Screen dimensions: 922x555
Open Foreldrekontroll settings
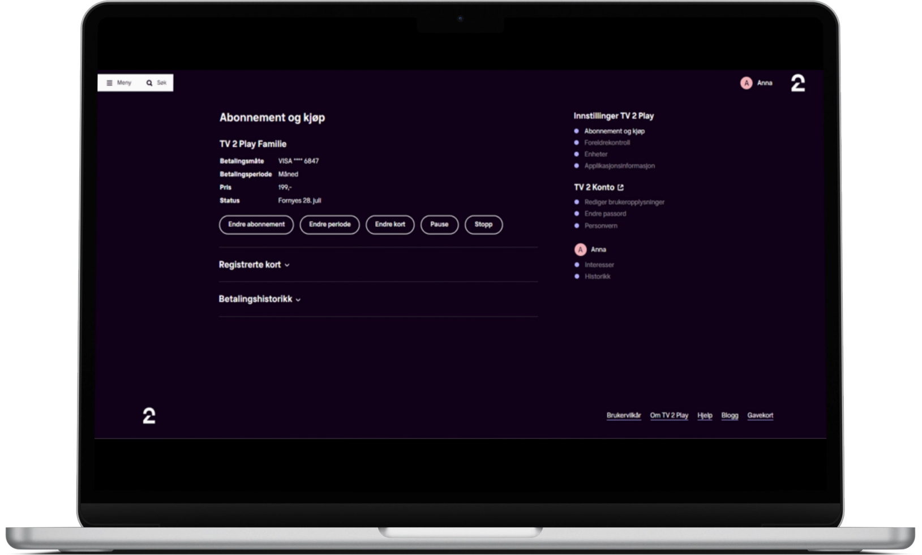click(607, 143)
